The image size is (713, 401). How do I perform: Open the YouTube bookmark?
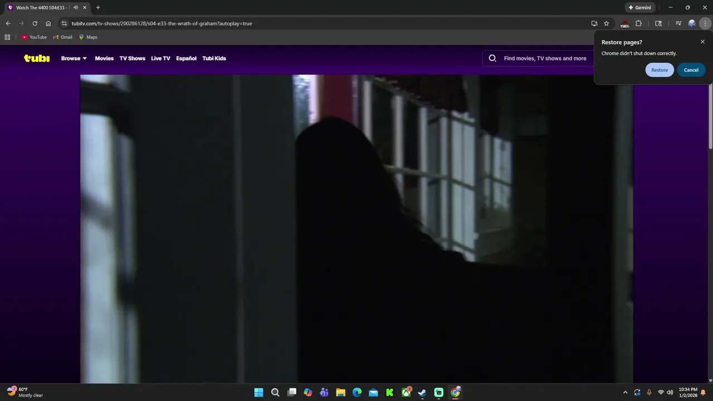[x=34, y=37]
